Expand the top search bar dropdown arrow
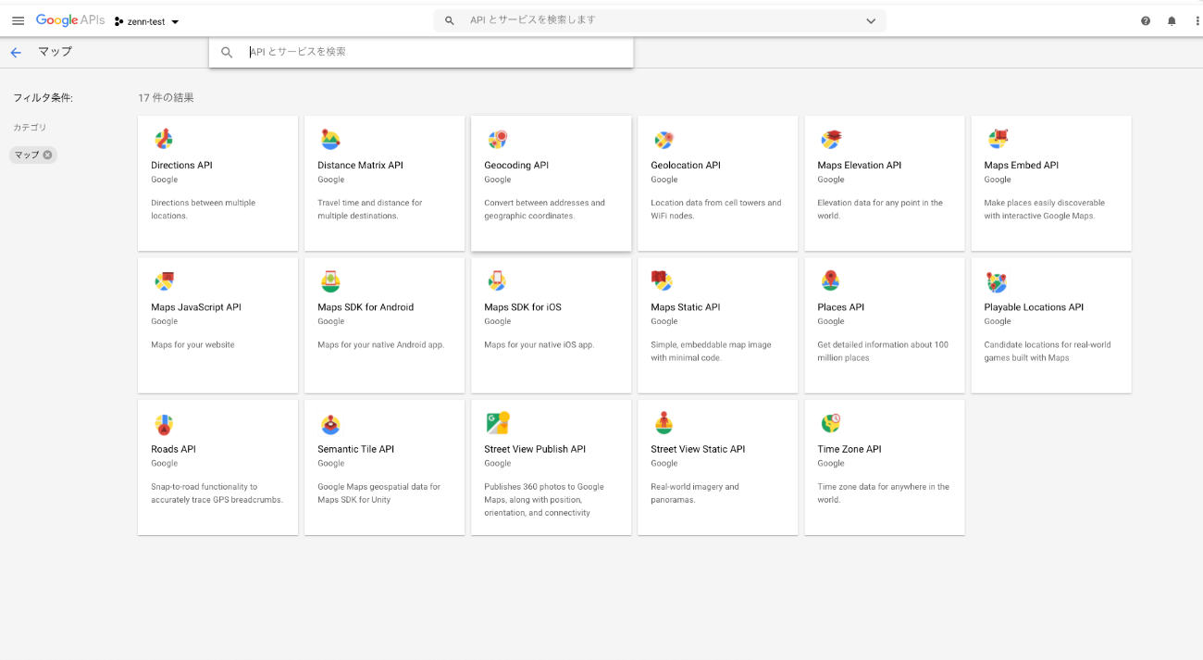 (871, 20)
